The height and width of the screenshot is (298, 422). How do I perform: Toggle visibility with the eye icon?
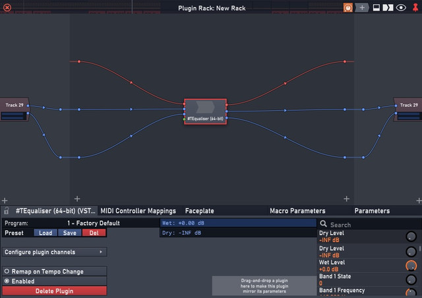(x=401, y=7)
